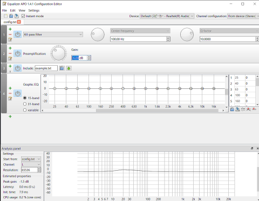Close the Analysis panel
The image size is (259, 201).
pos(257,148)
